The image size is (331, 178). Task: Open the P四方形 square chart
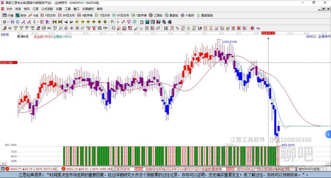[x=48, y=15]
